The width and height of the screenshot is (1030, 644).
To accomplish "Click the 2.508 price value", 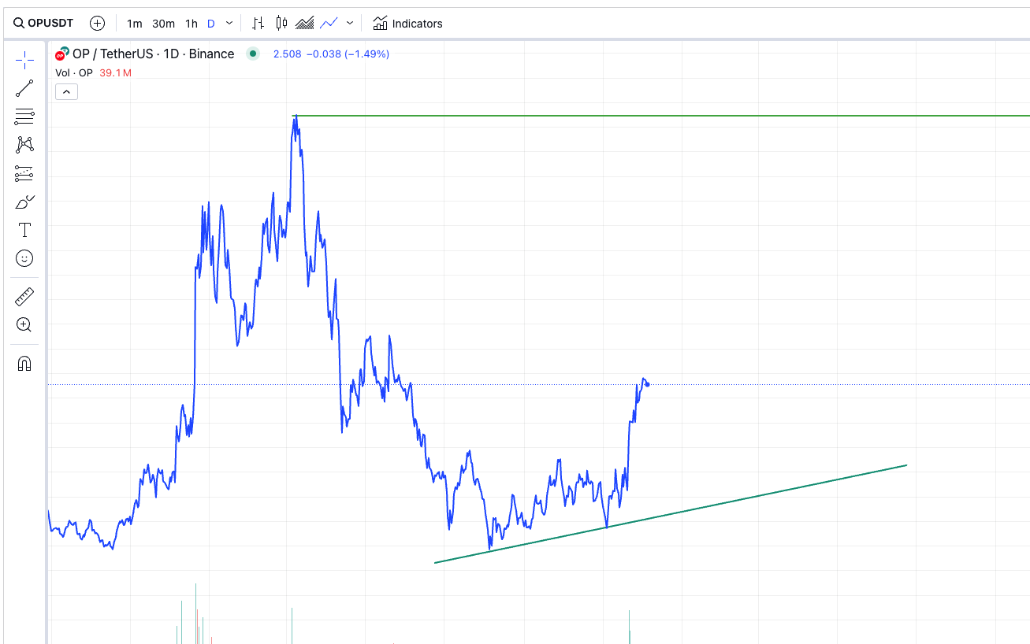I will pyautogui.click(x=287, y=54).
